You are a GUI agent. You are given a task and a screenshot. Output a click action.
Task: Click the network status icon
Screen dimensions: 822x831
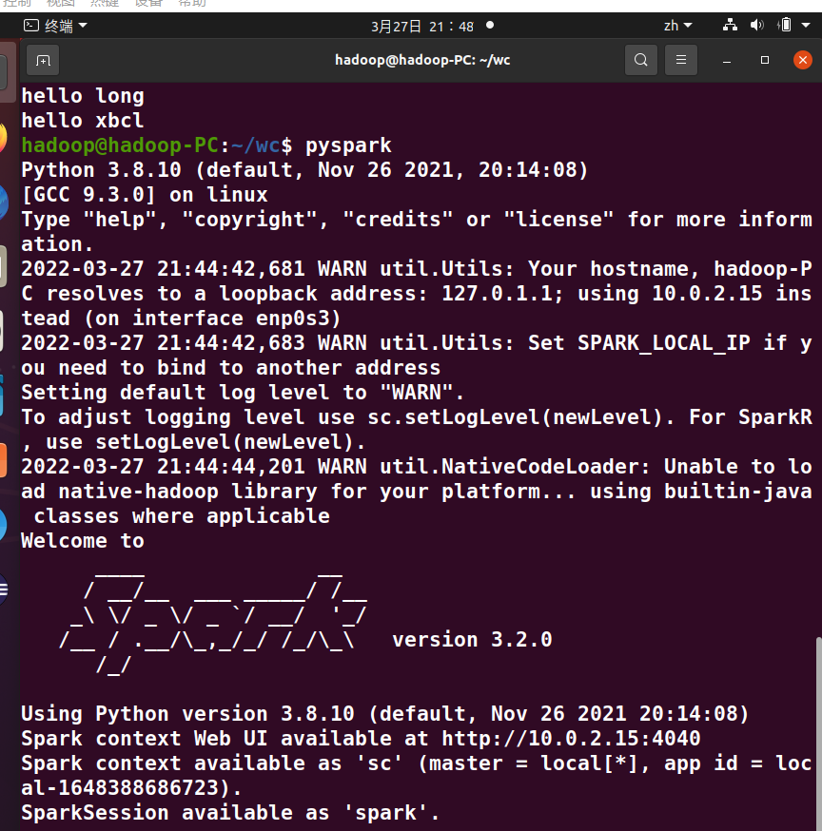coord(731,25)
